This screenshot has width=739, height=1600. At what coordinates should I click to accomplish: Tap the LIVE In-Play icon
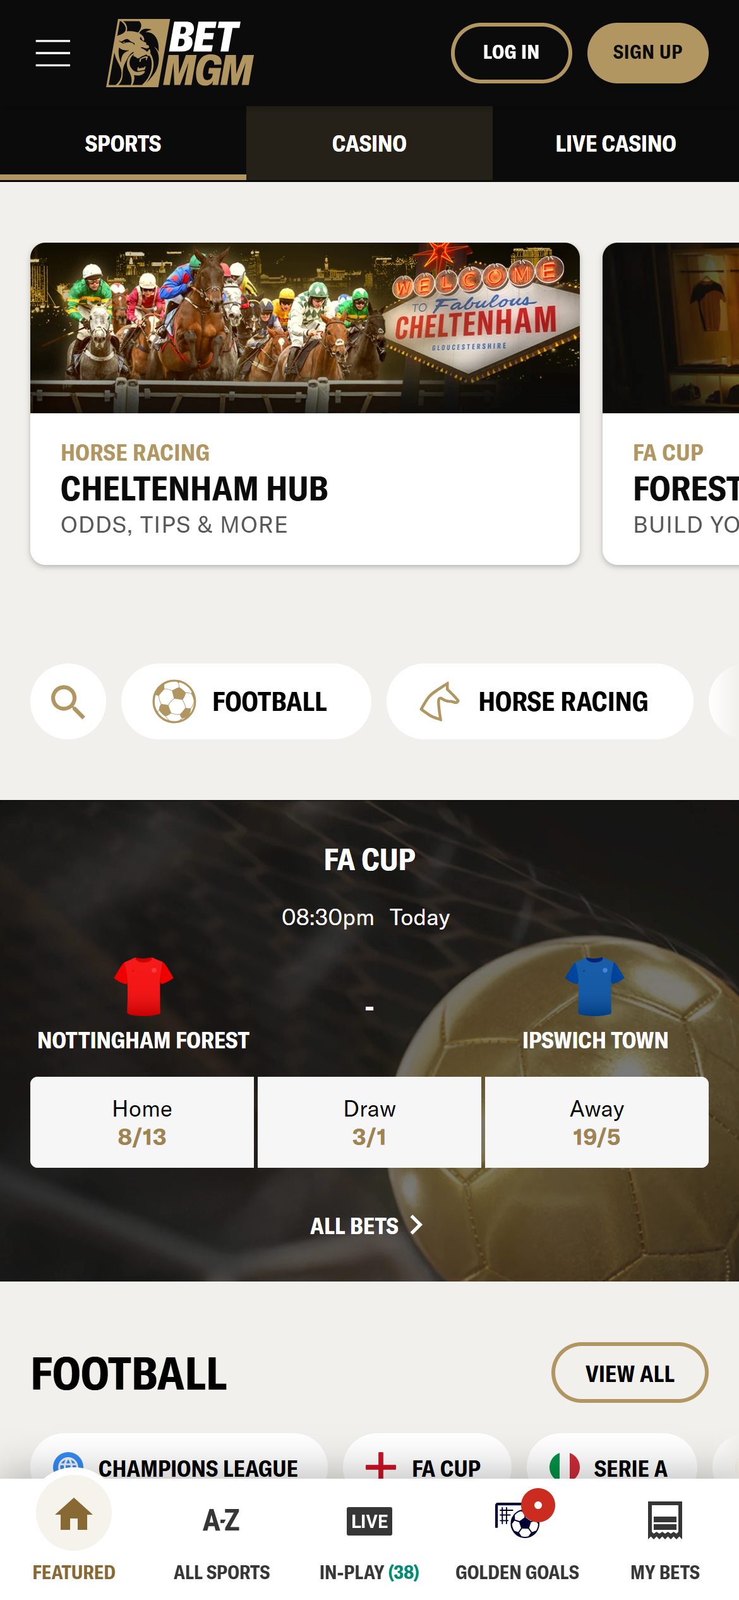click(x=369, y=1521)
